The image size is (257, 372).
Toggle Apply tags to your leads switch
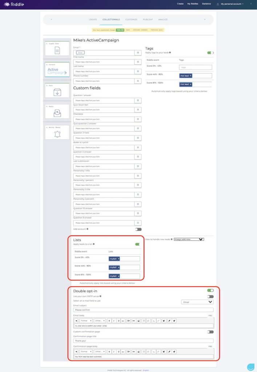point(210,53)
